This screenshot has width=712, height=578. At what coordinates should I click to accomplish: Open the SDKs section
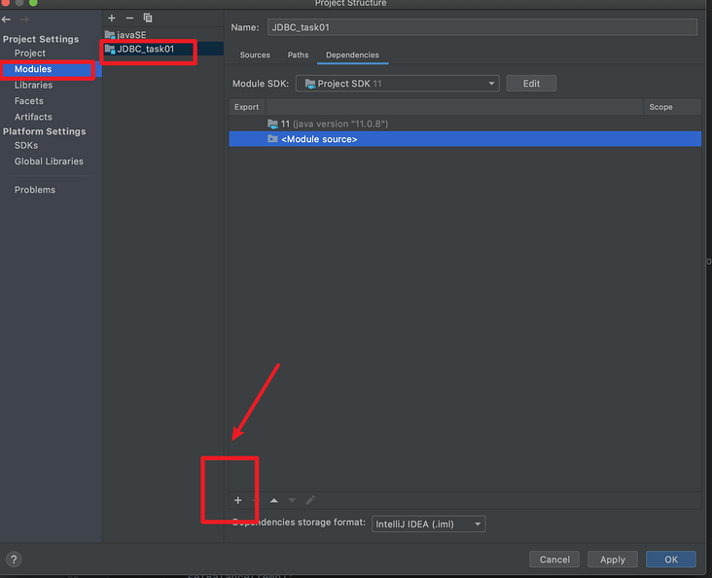(x=26, y=145)
